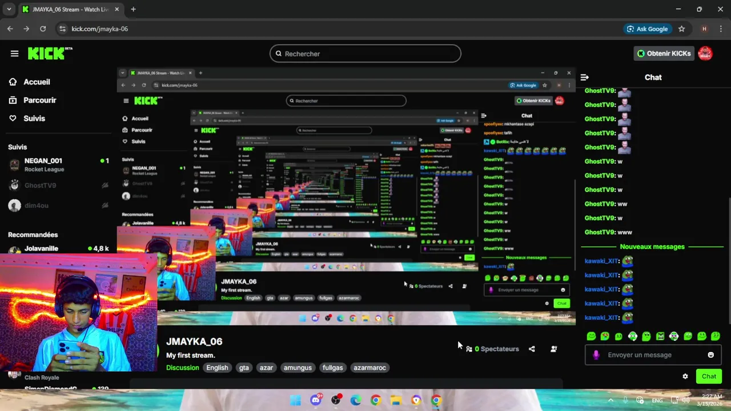
Task: Open recommended channel Jolavanille
Action: [x=58, y=249]
